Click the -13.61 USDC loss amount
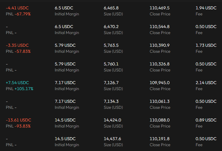222x151 pixels. point(18,120)
